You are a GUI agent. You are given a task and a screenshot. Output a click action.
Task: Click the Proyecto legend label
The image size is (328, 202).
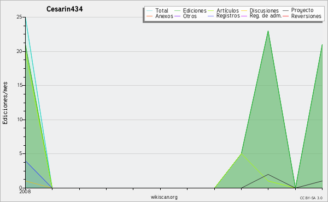302,10
